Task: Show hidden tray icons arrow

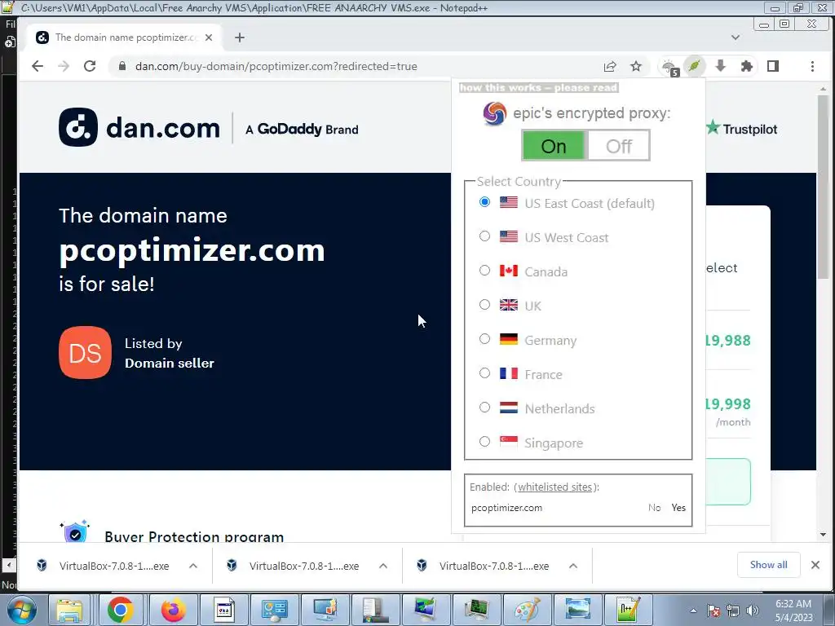Action: [693, 611]
